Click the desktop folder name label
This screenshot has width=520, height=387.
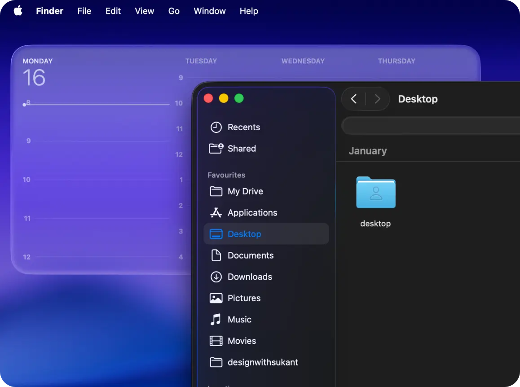tap(375, 224)
